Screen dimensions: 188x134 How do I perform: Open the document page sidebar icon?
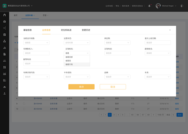tap(5, 54)
